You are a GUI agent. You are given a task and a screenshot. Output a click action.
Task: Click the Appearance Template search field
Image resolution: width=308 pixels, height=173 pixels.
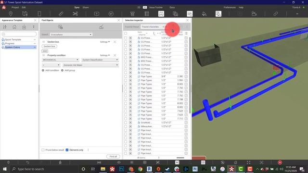coord(19,34)
